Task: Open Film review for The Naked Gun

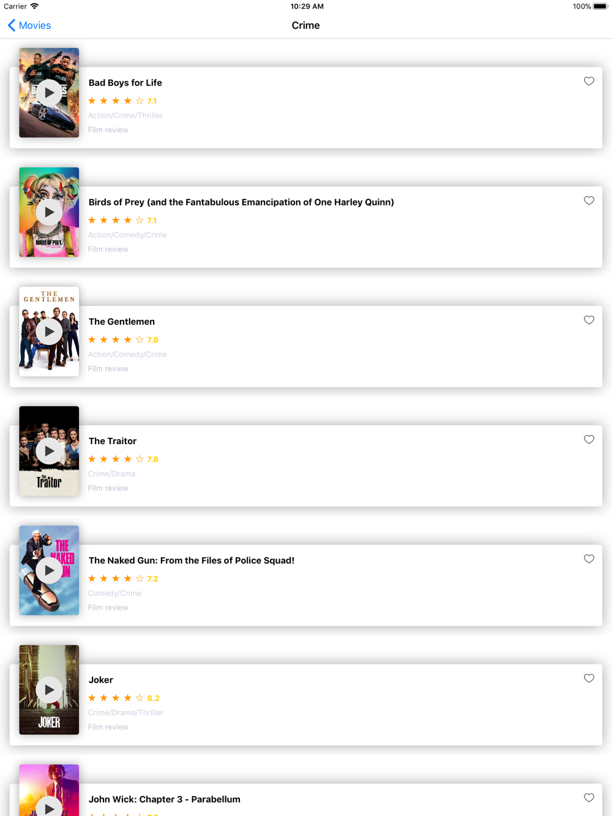Action: tap(108, 607)
